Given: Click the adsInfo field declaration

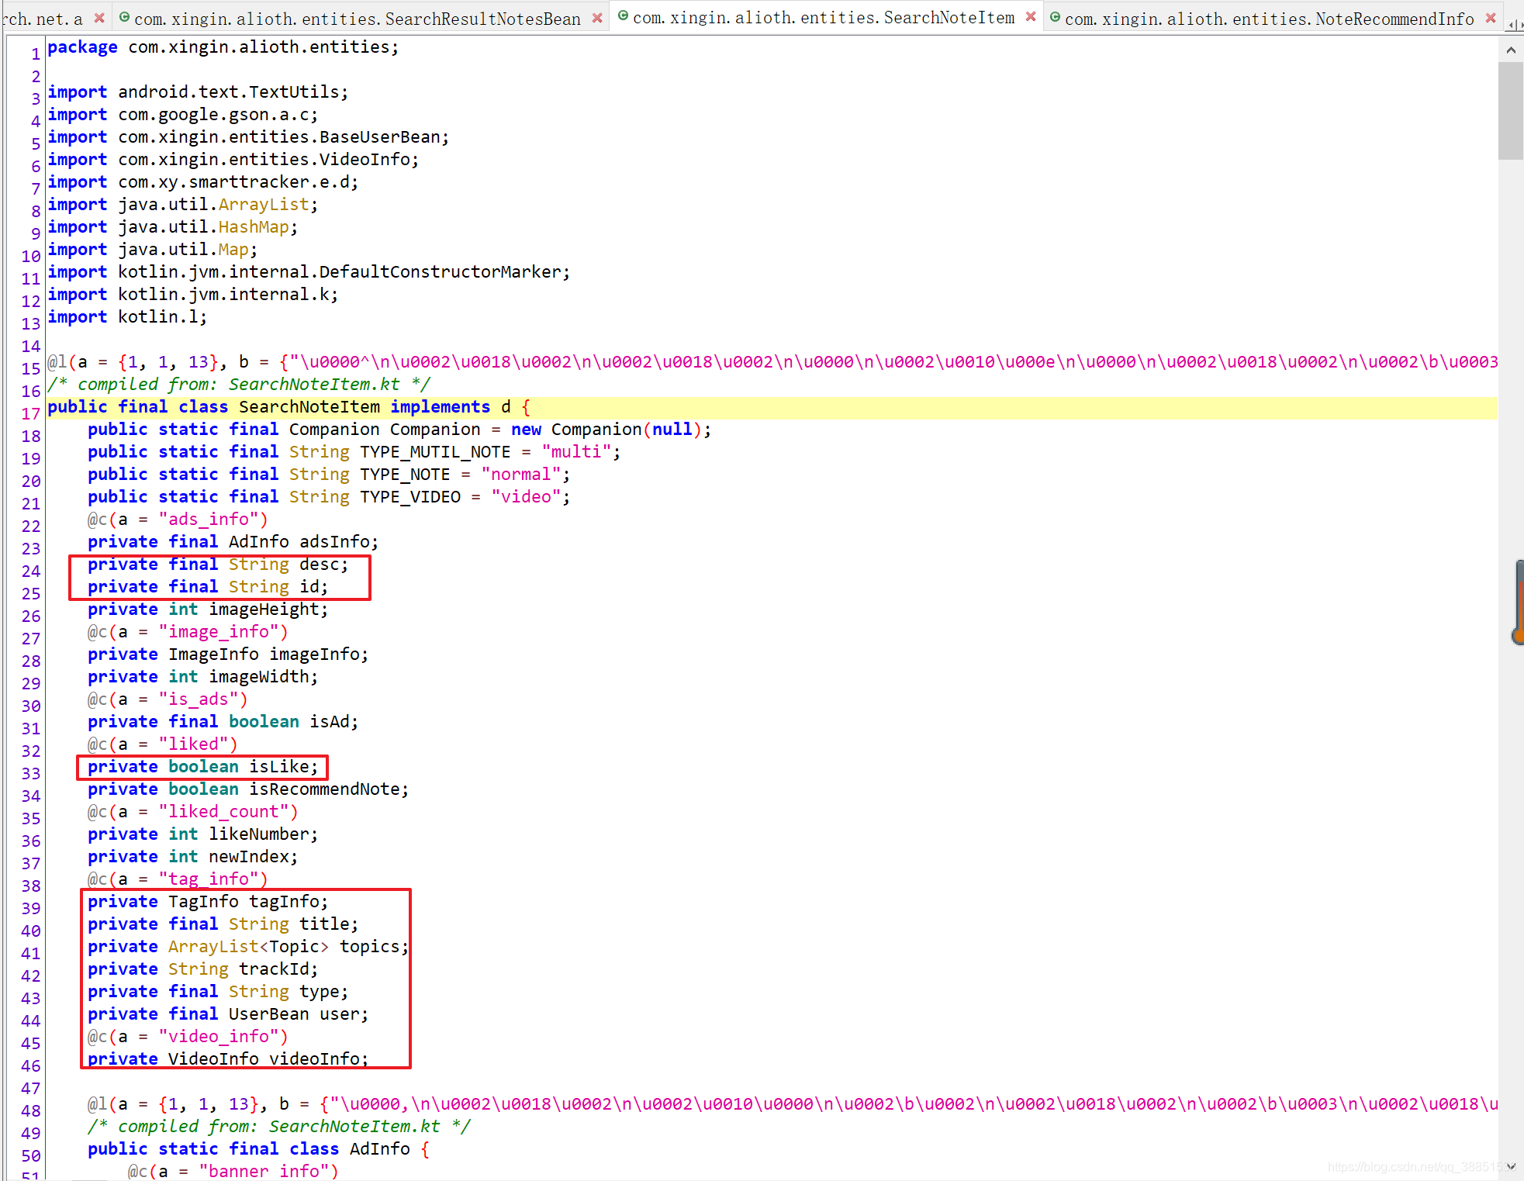Looking at the screenshot, I should coord(233,542).
